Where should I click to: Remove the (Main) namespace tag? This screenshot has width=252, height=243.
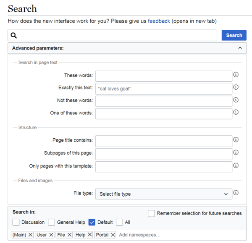(30, 235)
